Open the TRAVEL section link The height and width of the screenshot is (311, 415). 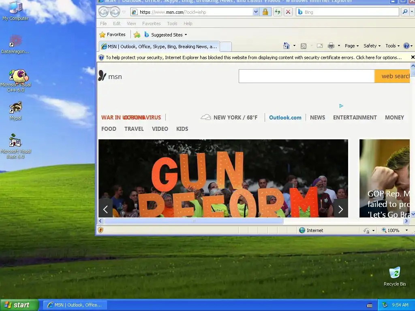[x=134, y=129]
